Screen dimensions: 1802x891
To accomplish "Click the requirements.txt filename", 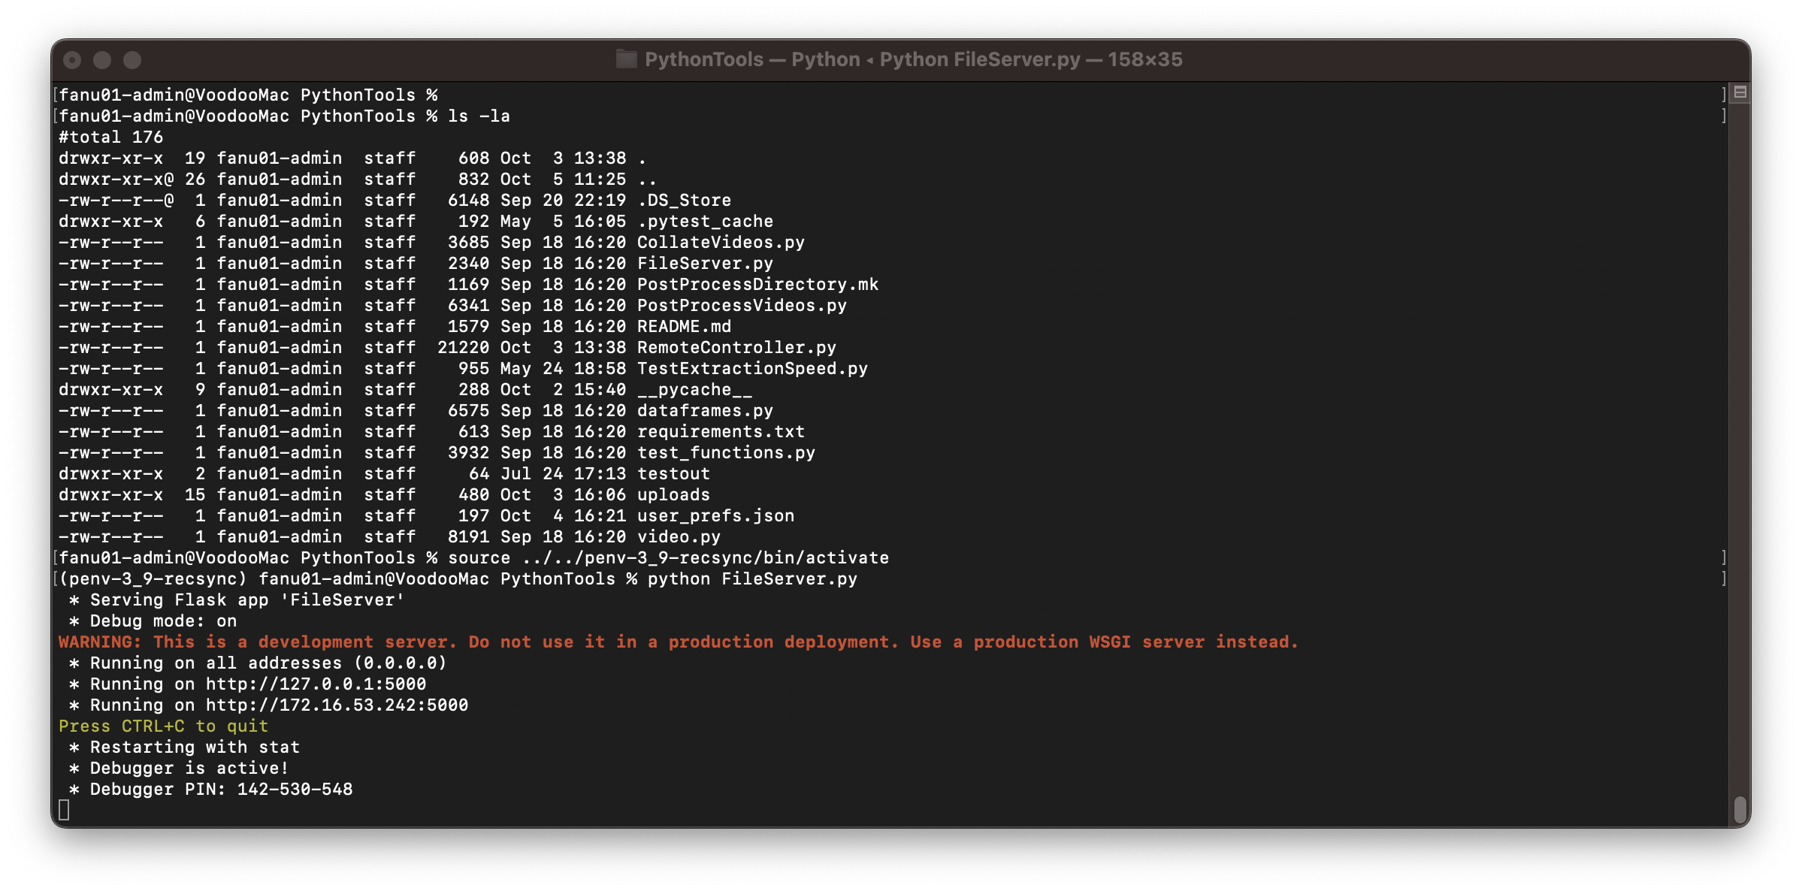I will [721, 432].
